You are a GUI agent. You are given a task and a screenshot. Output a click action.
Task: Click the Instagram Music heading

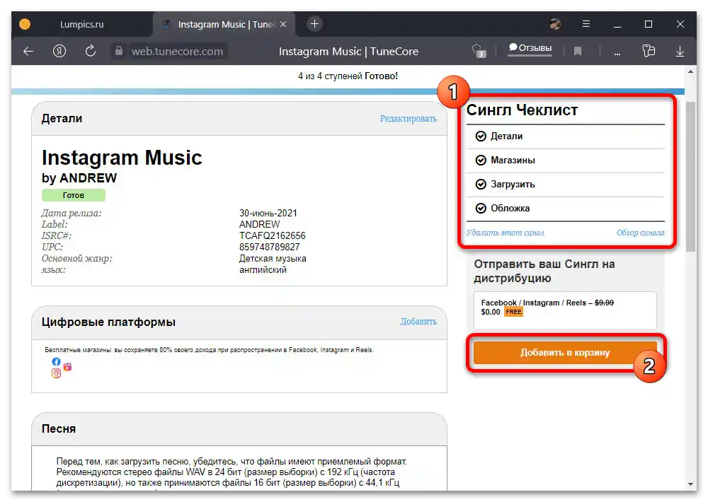pos(122,158)
